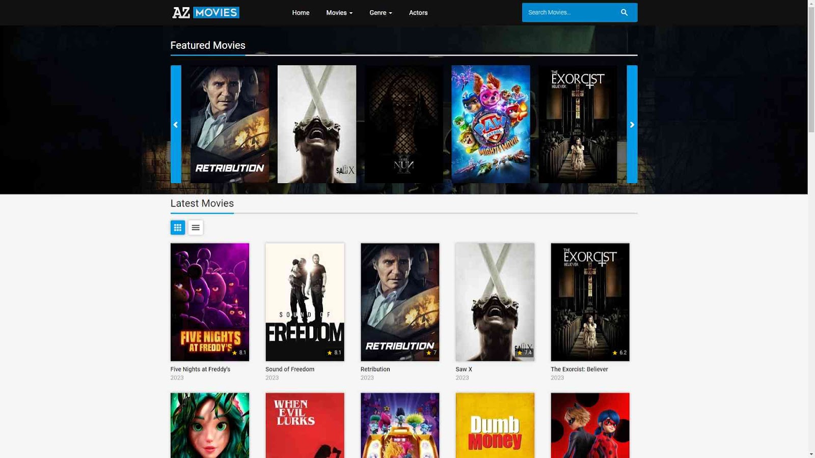Screen dimensions: 815x458
Task: Click the 6.2 rating on The Exorcist: Believer
Action: 619,353
